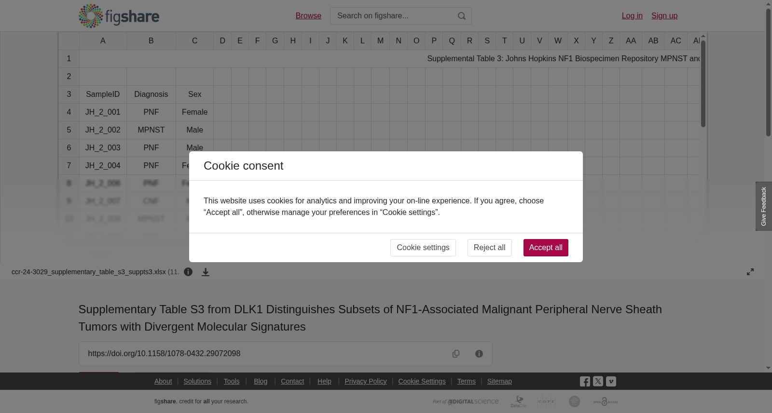Click Browse in the header
Image resolution: width=772 pixels, height=413 pixels.
click(x=308, y=16)
